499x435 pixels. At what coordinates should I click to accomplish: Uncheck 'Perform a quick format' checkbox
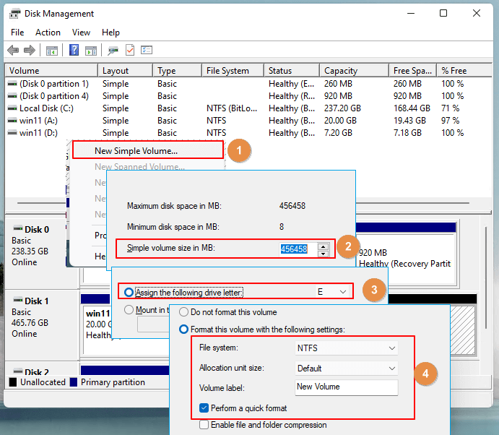[205, 408]
